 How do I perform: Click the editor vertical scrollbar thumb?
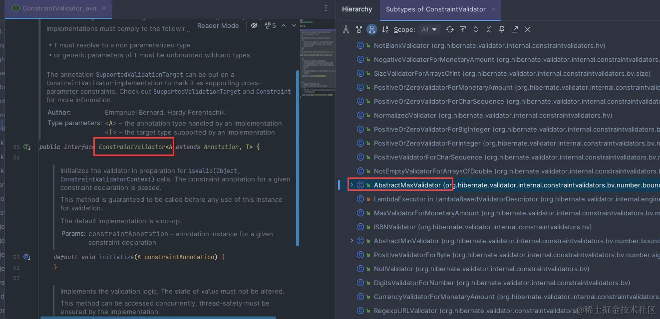[x=298, y=158]
